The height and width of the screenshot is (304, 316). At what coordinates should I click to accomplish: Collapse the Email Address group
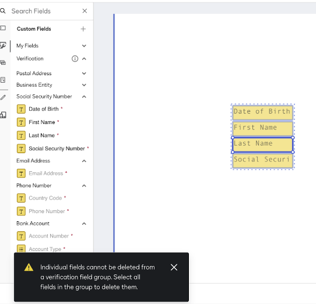click(x=84, y=161)
